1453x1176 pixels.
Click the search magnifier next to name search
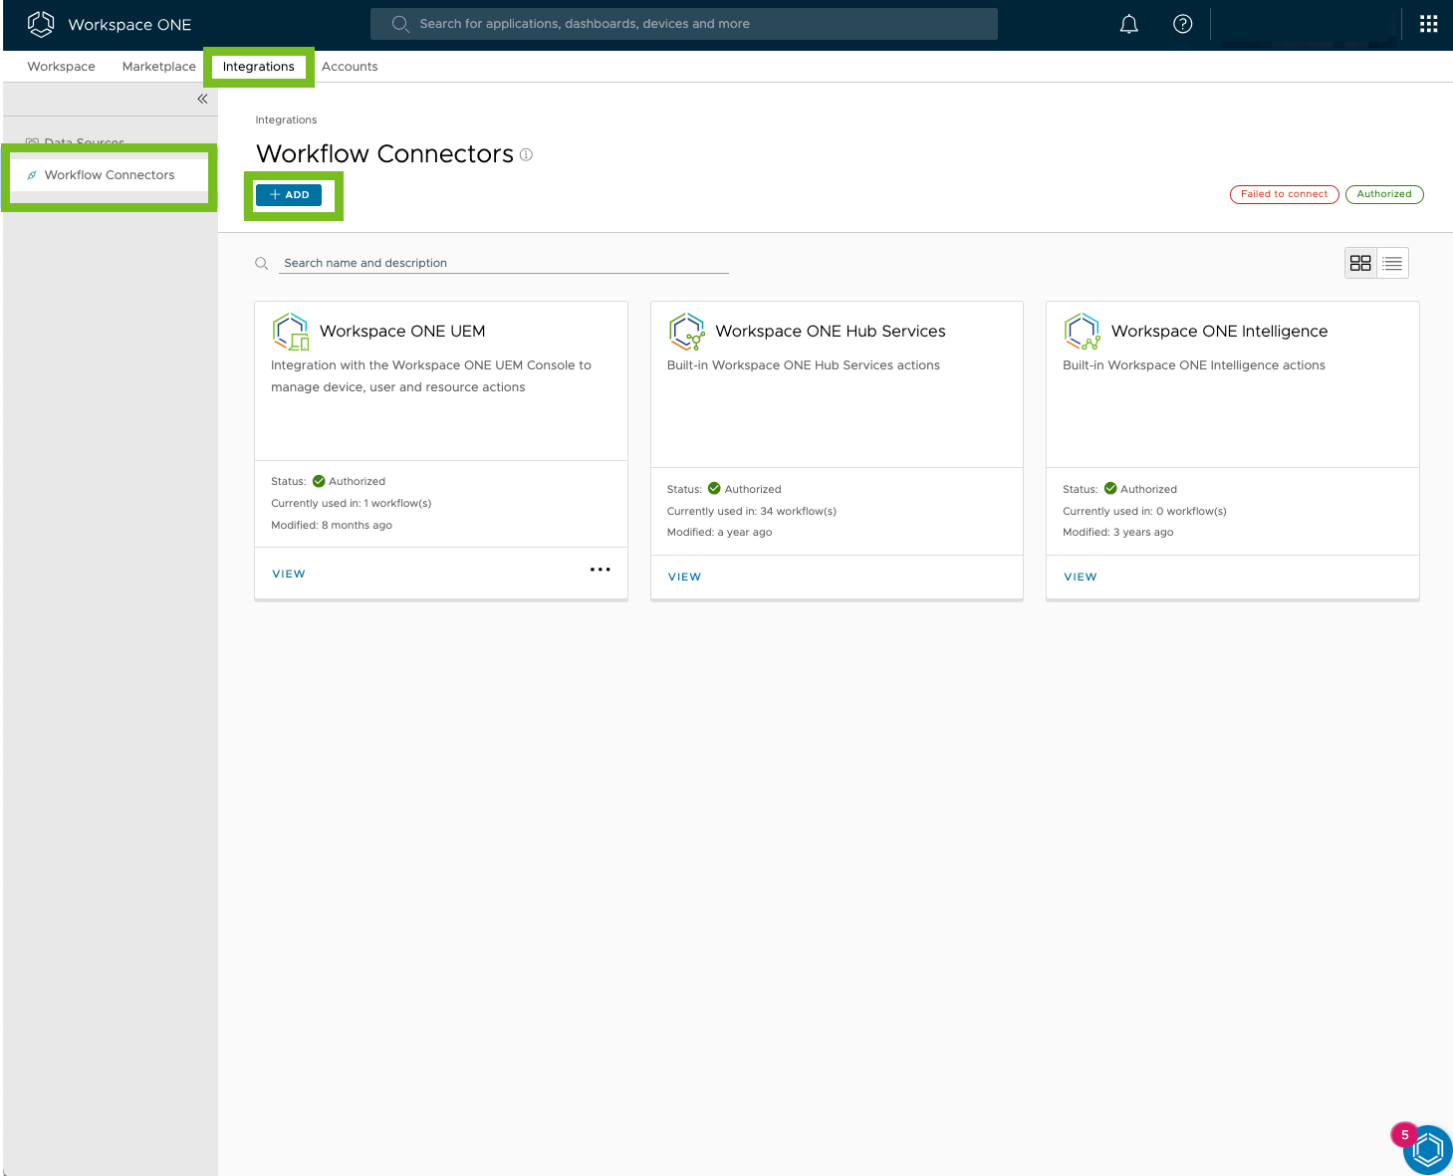click(262, 263)
